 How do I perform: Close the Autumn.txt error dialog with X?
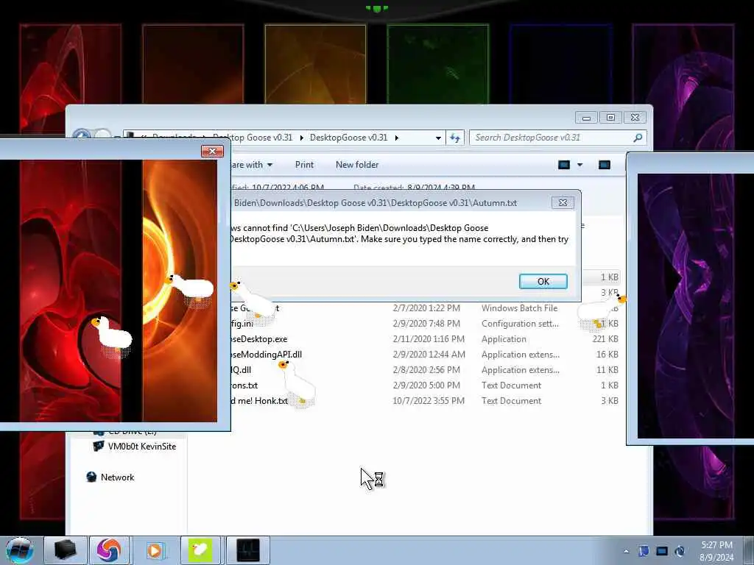(x=563, y=203)
